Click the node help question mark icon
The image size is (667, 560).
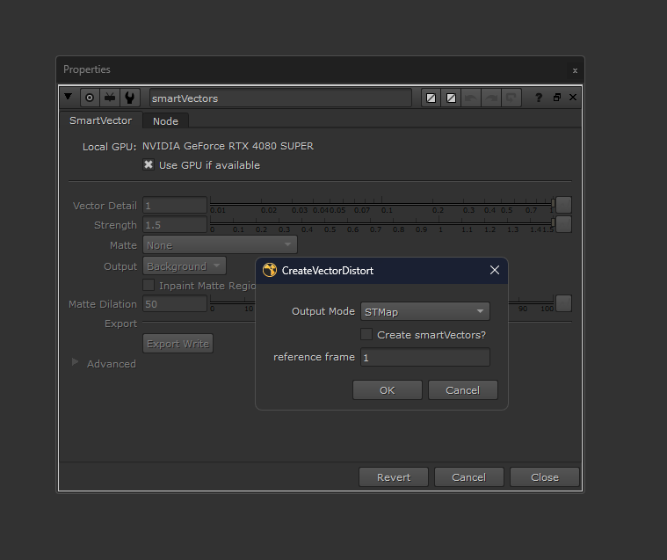pyautogui.click(x=539, y=98)
